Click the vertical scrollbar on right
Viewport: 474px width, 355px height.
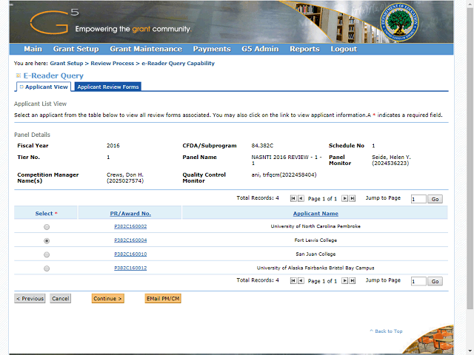470,160
